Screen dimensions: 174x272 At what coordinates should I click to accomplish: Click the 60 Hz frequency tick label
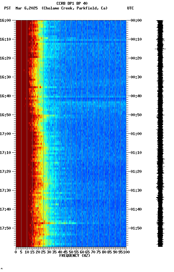tap(82, 252)
